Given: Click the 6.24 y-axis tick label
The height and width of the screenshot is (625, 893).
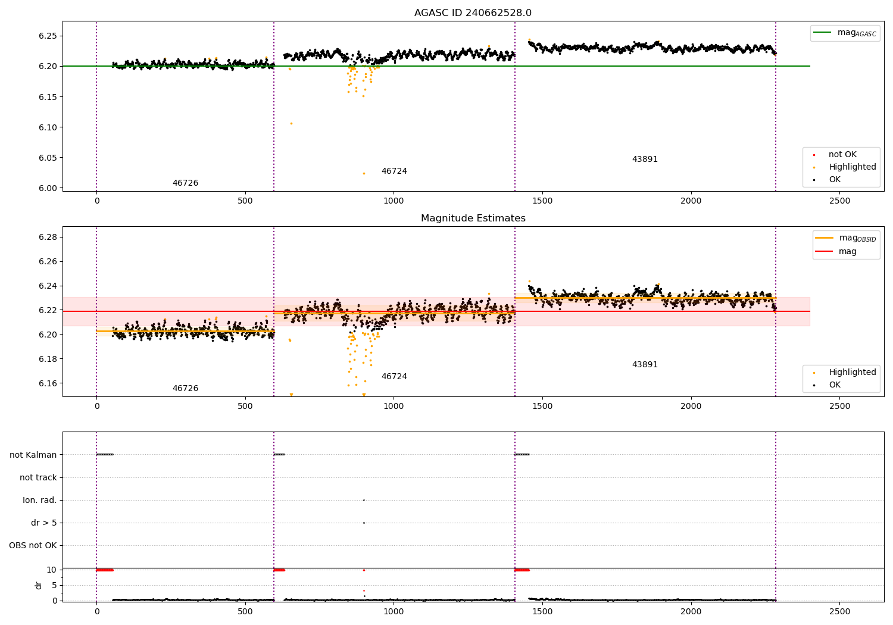Looking at the screenshot, I should coord(47,286).
